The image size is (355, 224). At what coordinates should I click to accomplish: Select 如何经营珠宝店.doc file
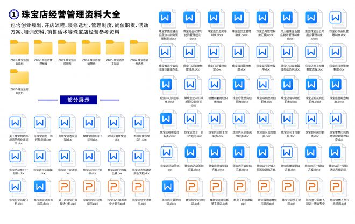click(x=116, y=124)
